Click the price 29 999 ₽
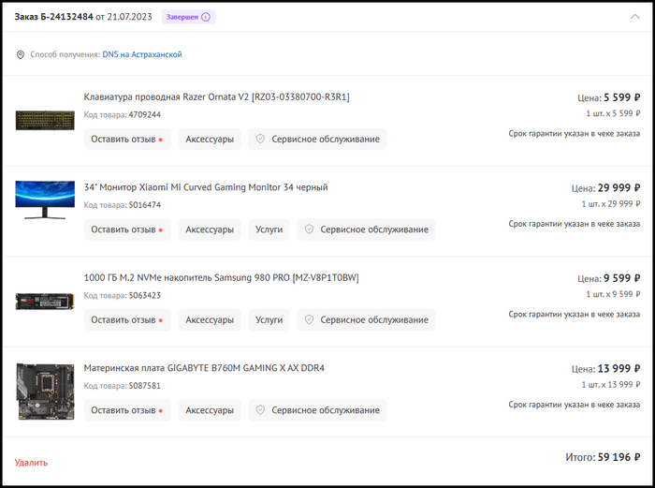 click(x=619, y=187)
